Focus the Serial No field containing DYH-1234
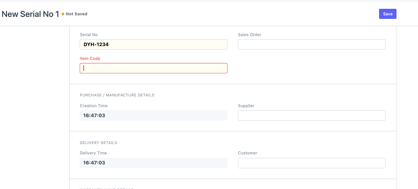The width and height of the screenshot is (418, 189). pyautogui.click(x=153, y=45)
